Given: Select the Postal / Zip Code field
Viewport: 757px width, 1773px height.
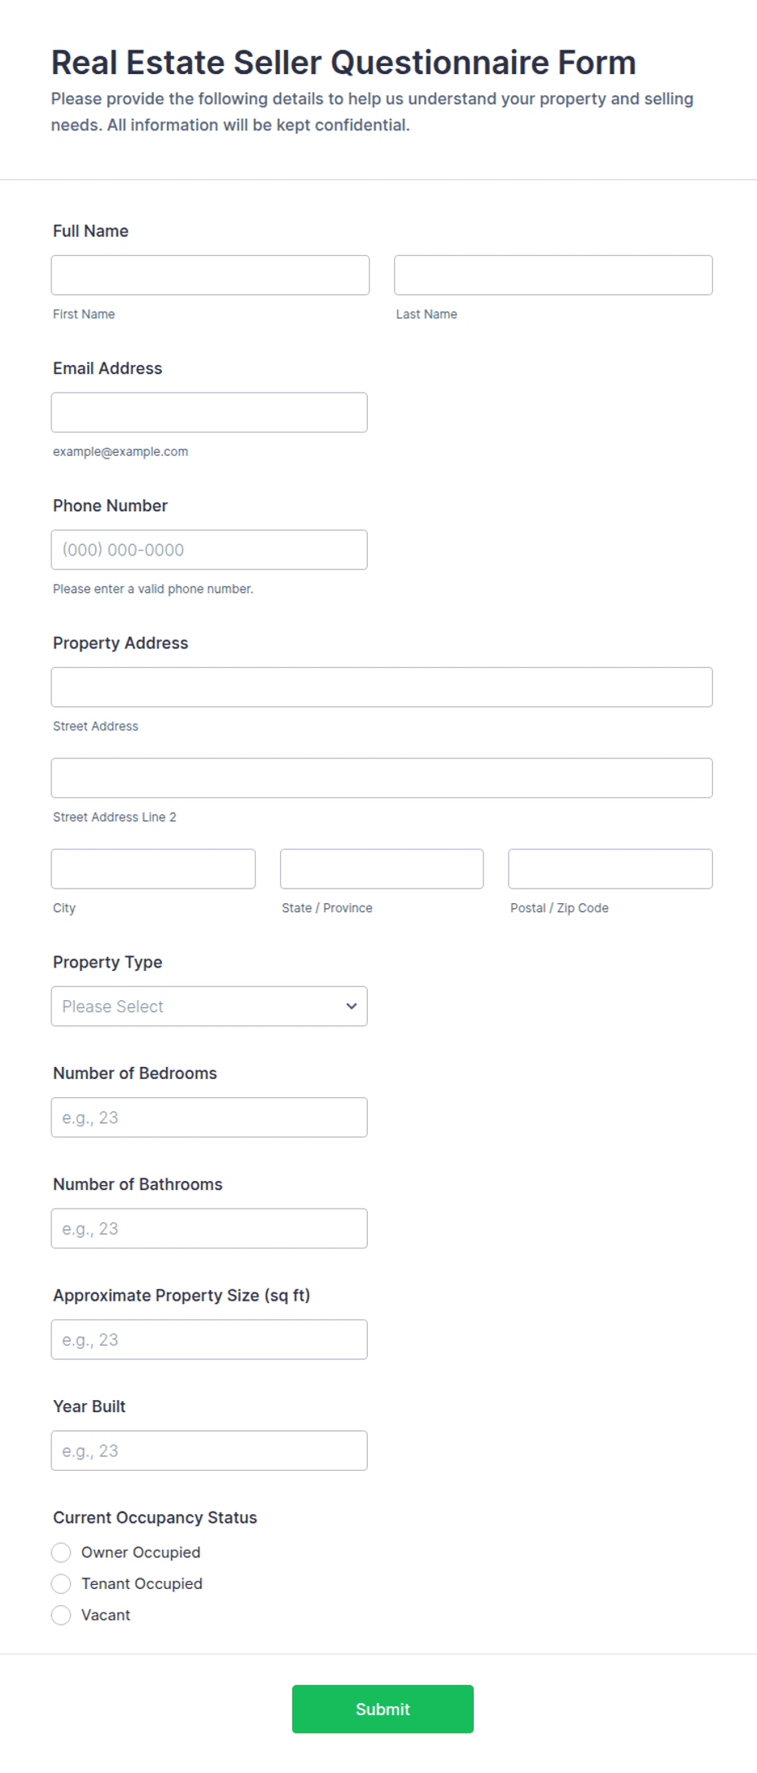Looking at the screenshot, I should pos(610,869).
